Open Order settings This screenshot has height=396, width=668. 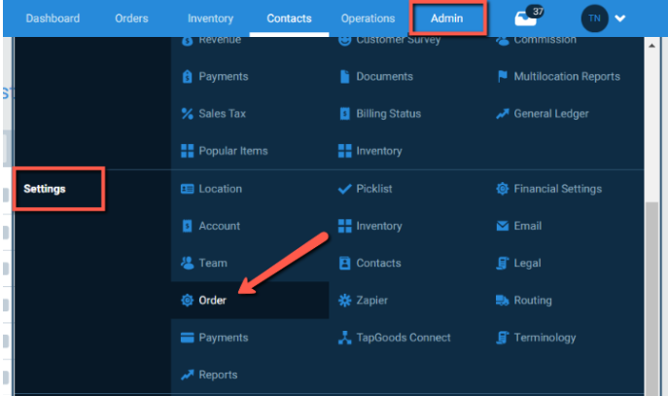(212, 300)
